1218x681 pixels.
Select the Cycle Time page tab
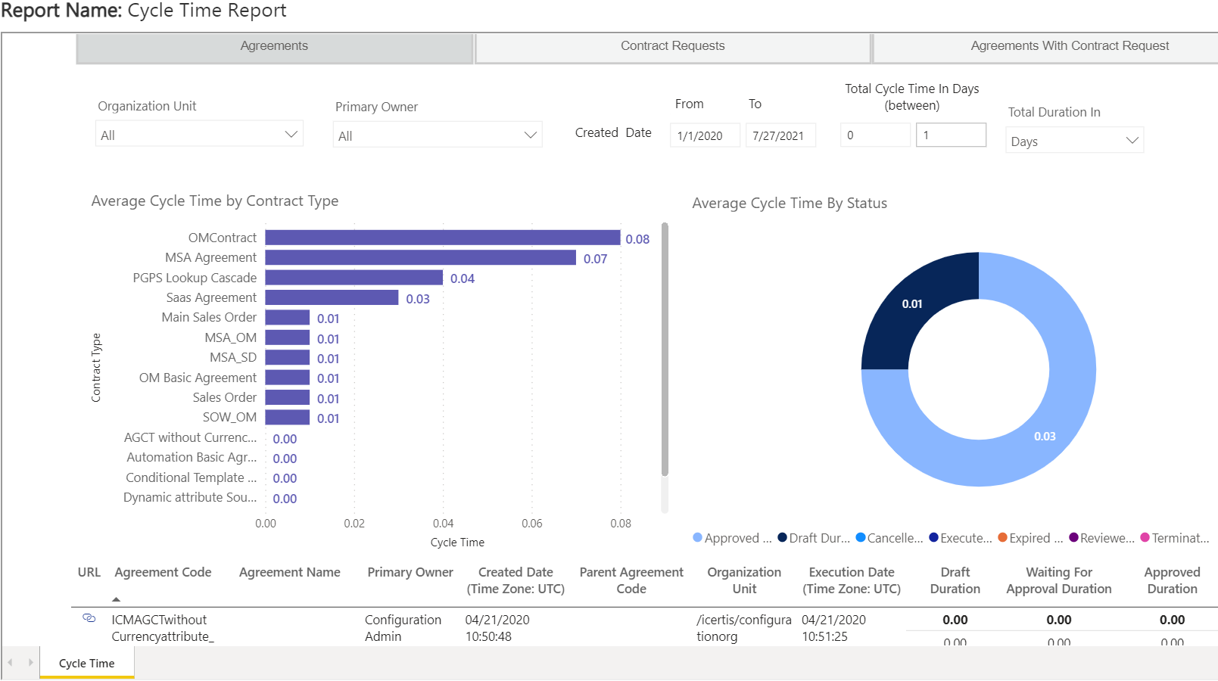coord(87,664)
